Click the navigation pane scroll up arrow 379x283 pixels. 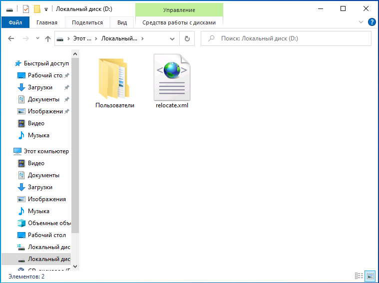click(x=75, y=54)
